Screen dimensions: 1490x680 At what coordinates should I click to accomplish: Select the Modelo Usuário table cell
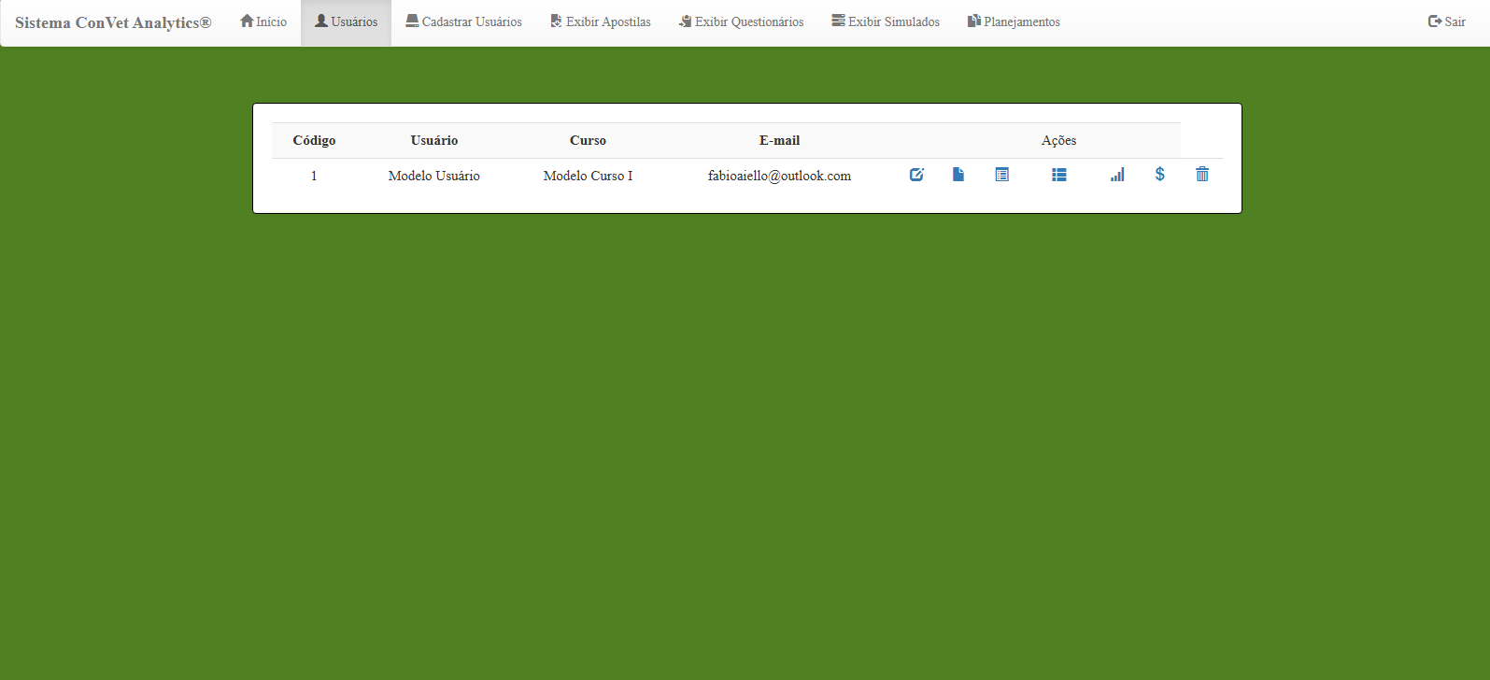tap(433, 176)
